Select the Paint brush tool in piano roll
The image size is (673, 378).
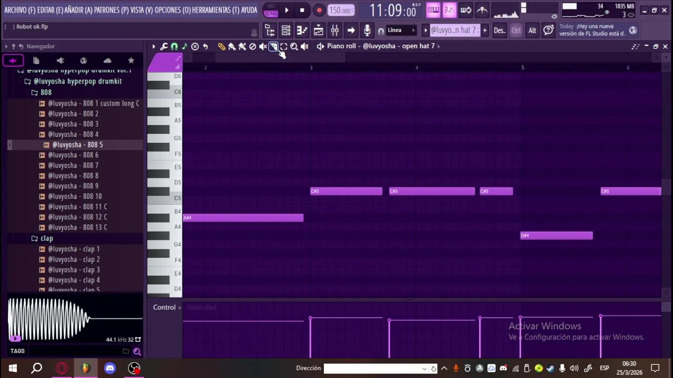pyautogui.click(x=232, y=47)
